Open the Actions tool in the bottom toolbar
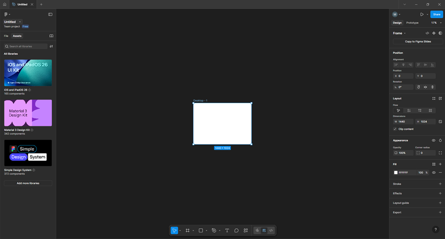Image resolution: width=445 pixels, height=239 pixels. point(246,230)
